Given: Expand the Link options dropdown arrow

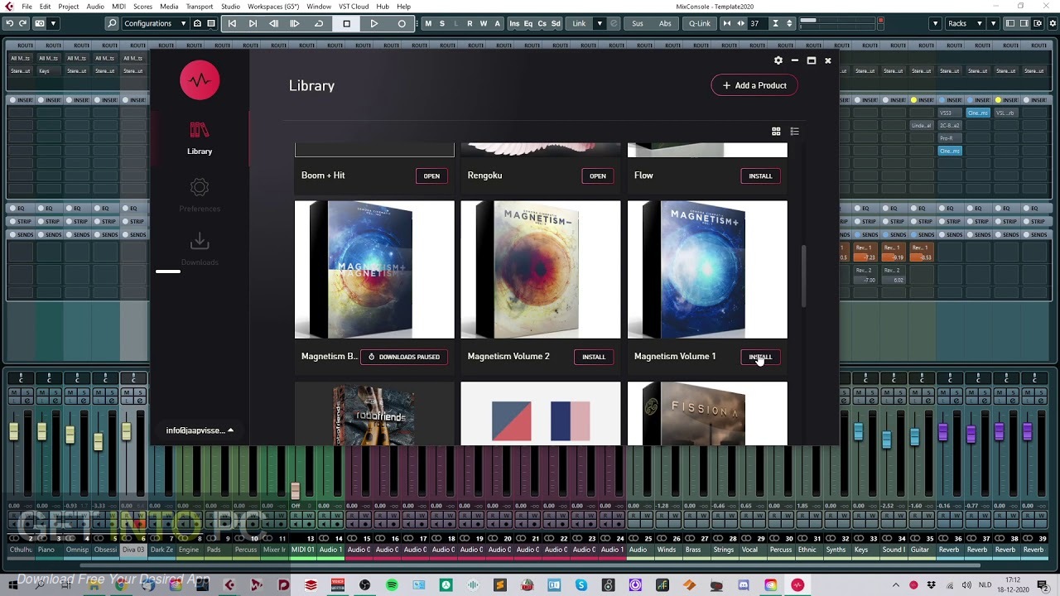Looking at the screenshot, I should (x=600, y=23).
